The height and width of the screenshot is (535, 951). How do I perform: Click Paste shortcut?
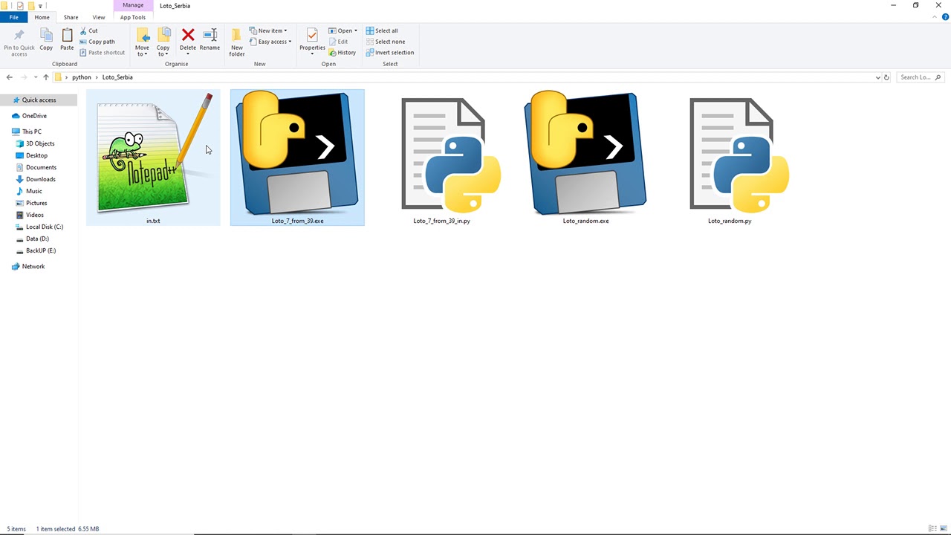[x=102, y=53]
